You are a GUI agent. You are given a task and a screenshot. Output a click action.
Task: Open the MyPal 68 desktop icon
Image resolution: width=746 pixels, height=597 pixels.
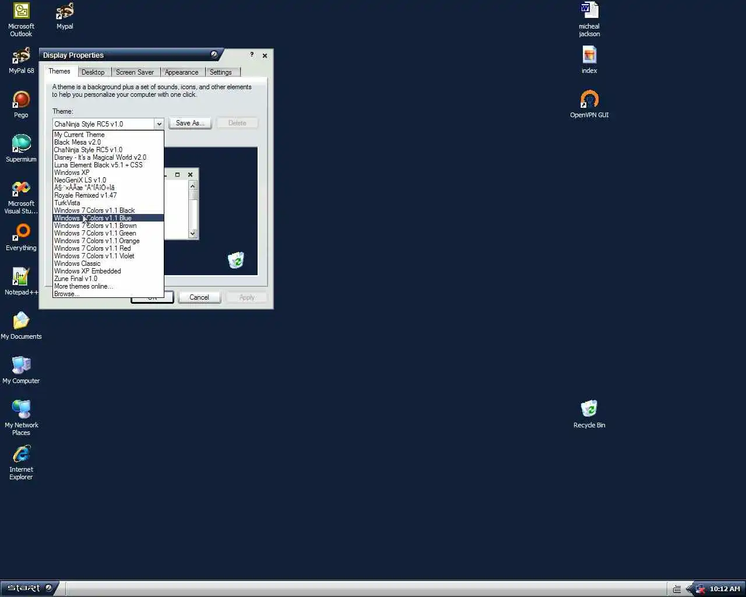click(x=21, y=61)
